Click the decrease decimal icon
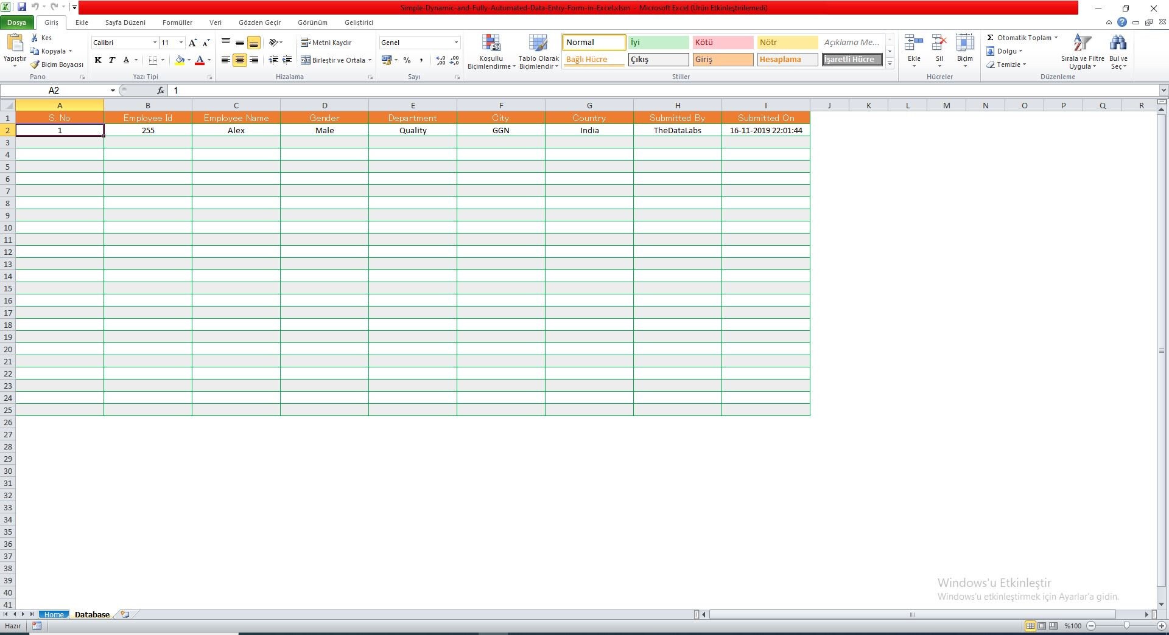This screenshot has width=1169, height=635. click(x=454, y=60)
